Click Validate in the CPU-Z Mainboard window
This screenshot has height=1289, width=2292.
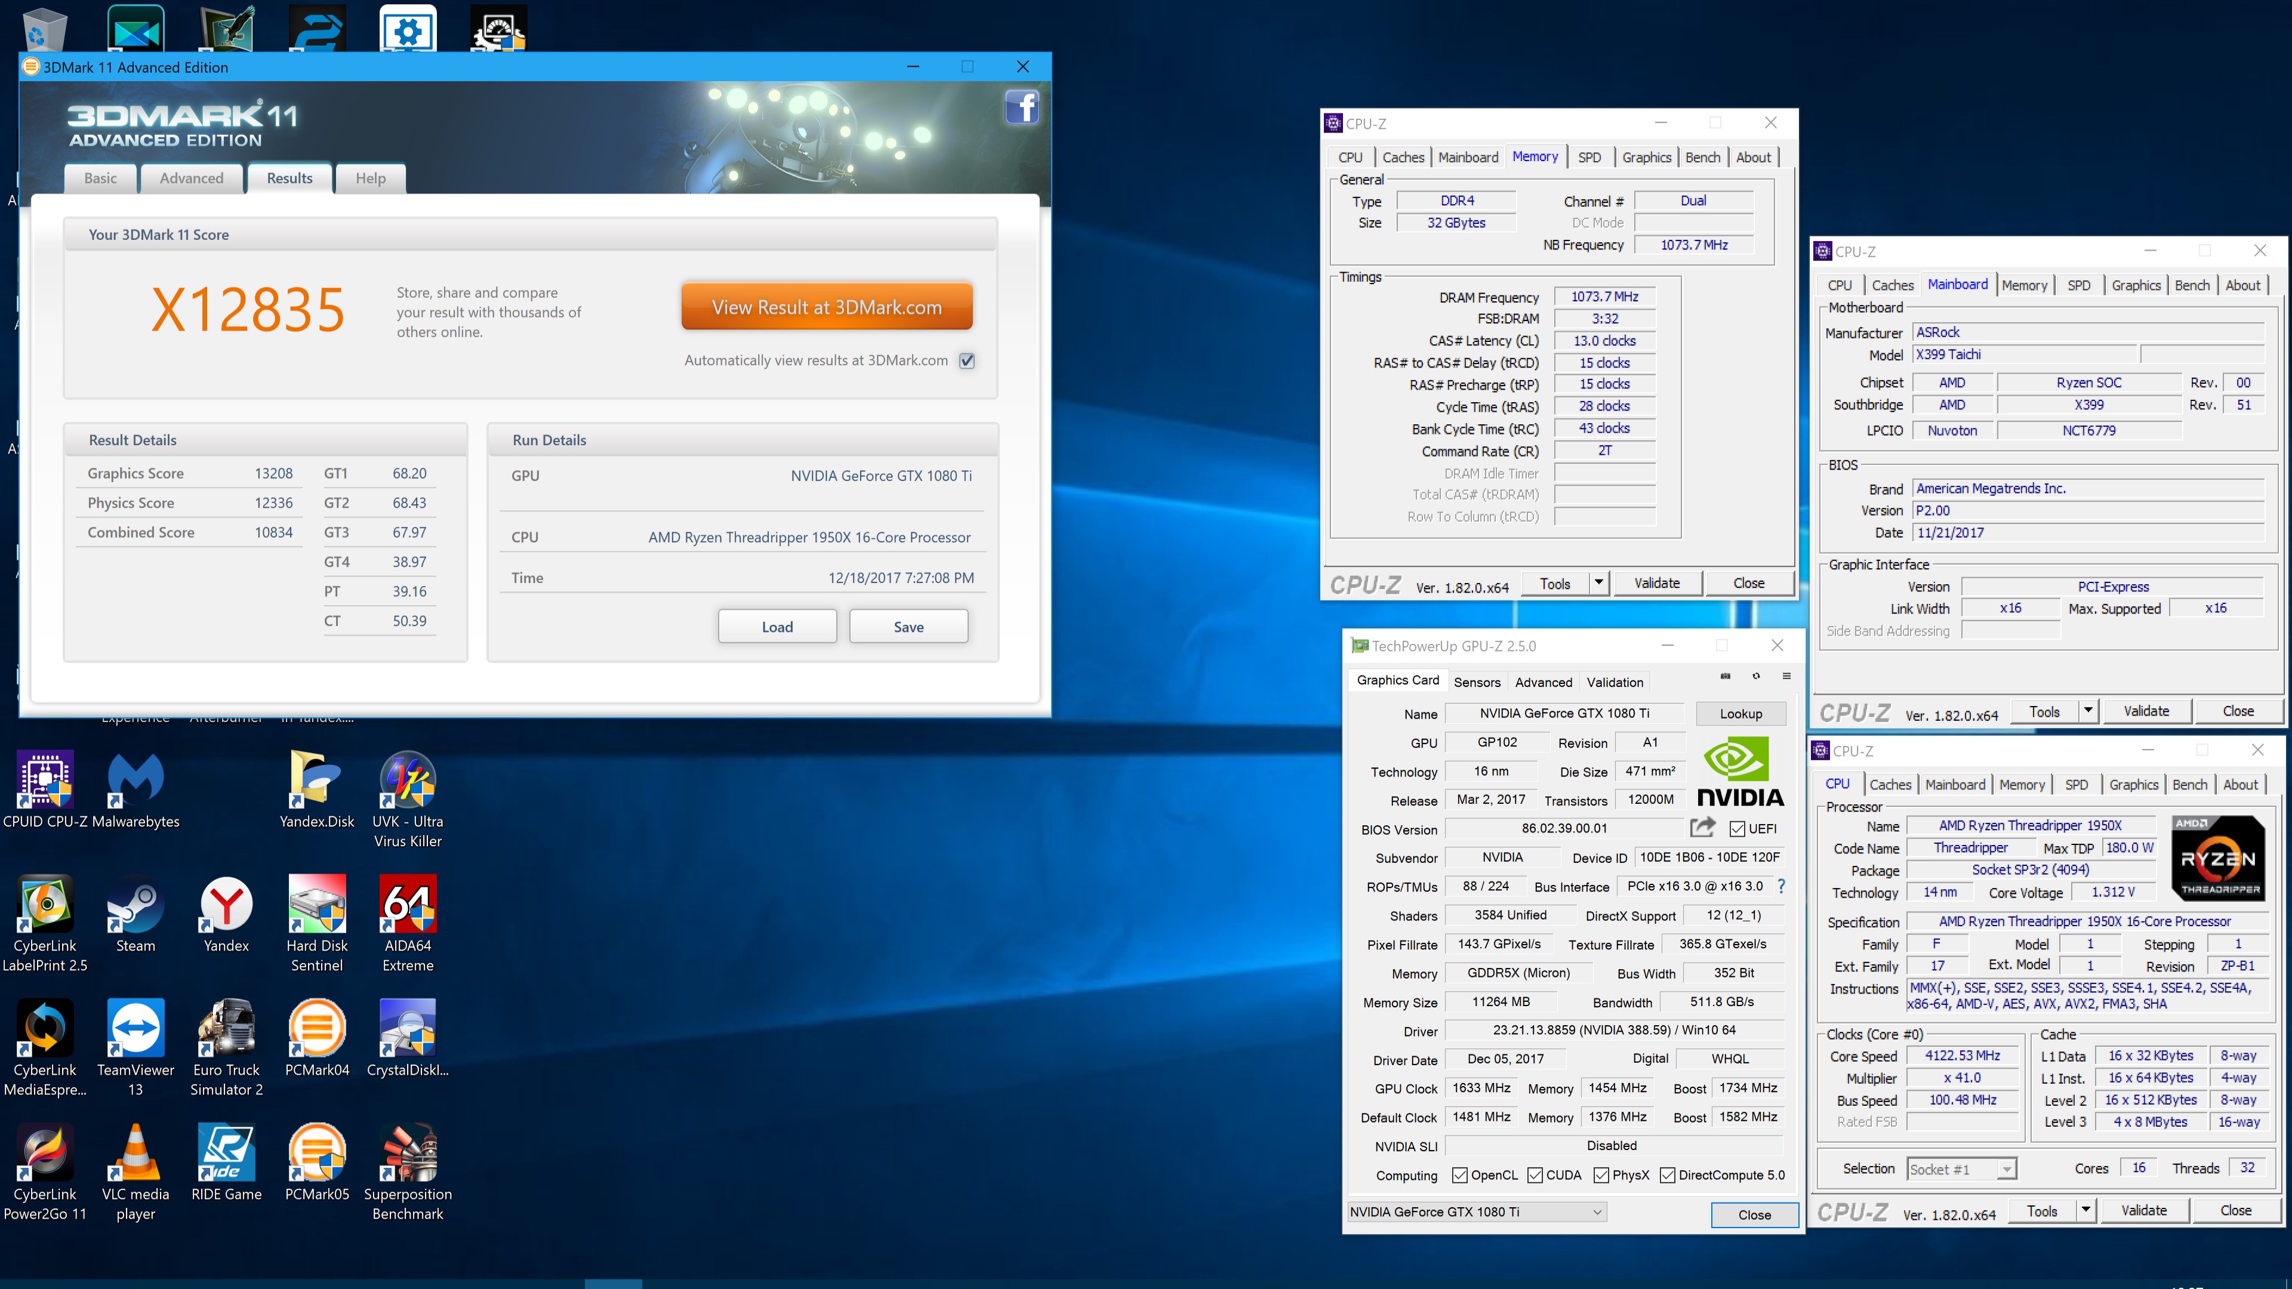(2146, 711)
